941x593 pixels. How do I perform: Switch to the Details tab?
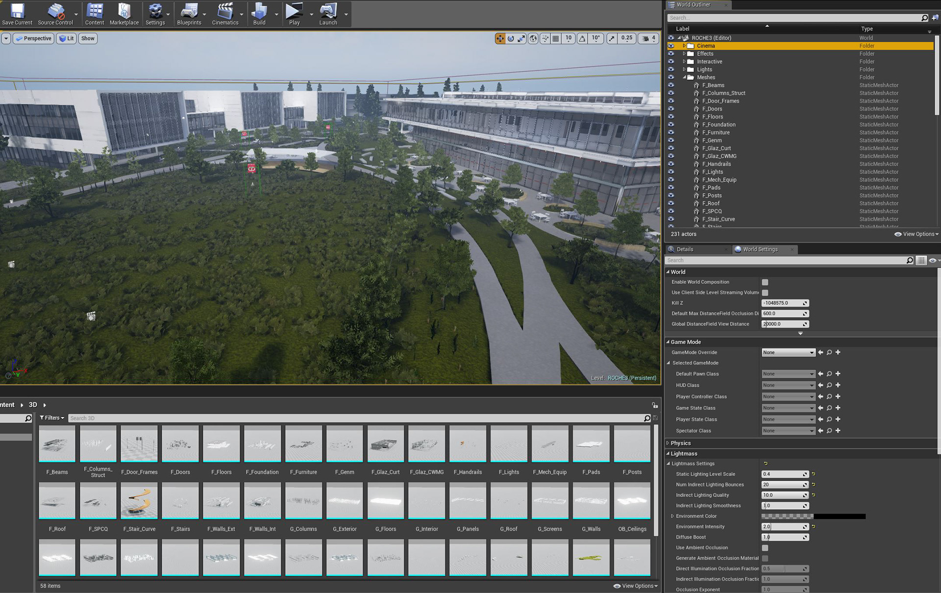[685, 249]
